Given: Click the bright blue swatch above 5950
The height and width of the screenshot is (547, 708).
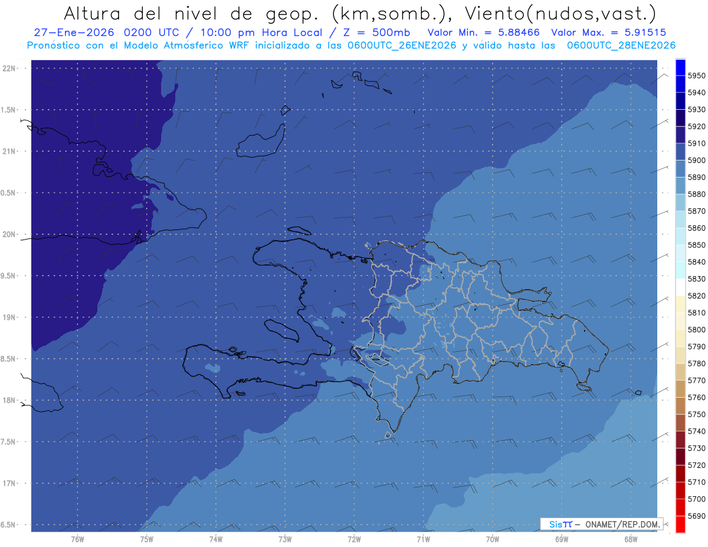Looking at the screenshot, I should (680, 67).
